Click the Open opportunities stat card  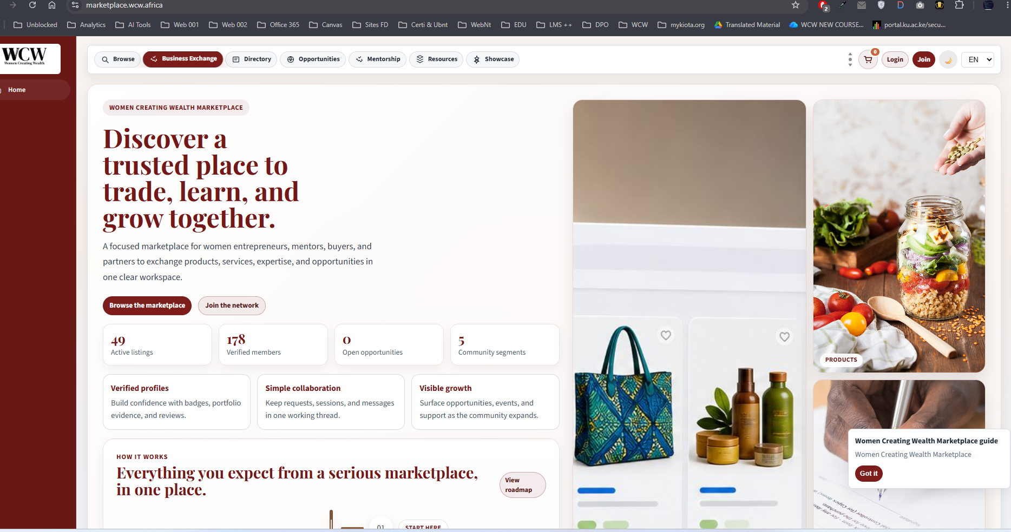[x=389, y=345]
